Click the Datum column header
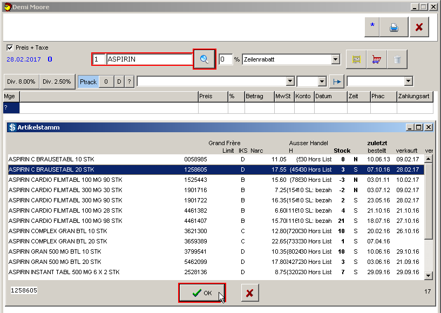The width and height of the screenshot is (441, 313). coord(331,97)
